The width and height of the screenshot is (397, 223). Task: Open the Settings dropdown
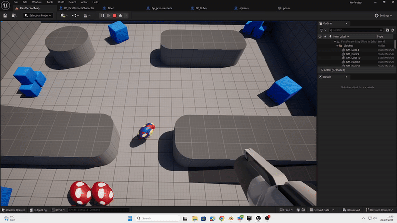(383, 16)
